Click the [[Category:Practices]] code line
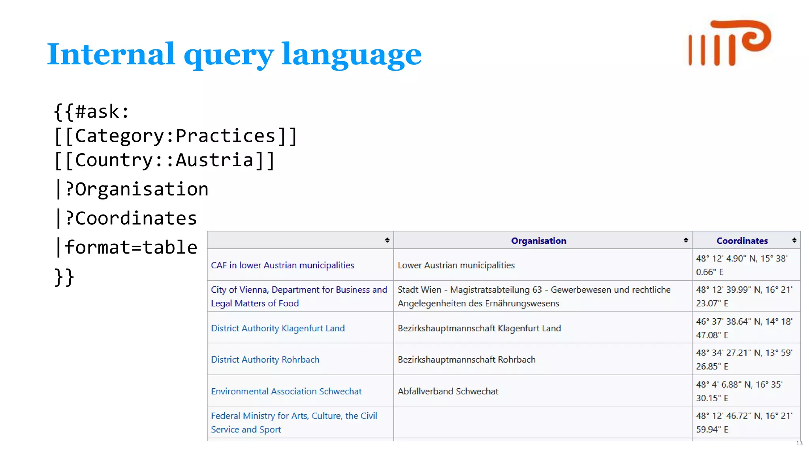This screenshot has height=455, width=809. coord(175,136)
